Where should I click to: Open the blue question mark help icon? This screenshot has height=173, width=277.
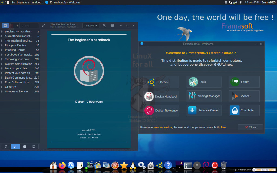tap(168, 165)
